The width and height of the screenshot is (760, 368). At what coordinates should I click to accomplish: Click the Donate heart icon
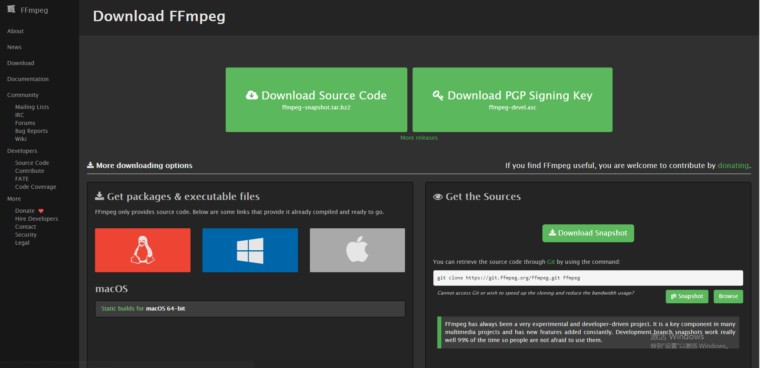point(41,211)
